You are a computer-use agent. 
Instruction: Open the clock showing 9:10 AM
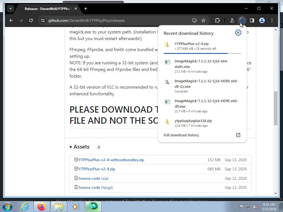pos(269,207)
